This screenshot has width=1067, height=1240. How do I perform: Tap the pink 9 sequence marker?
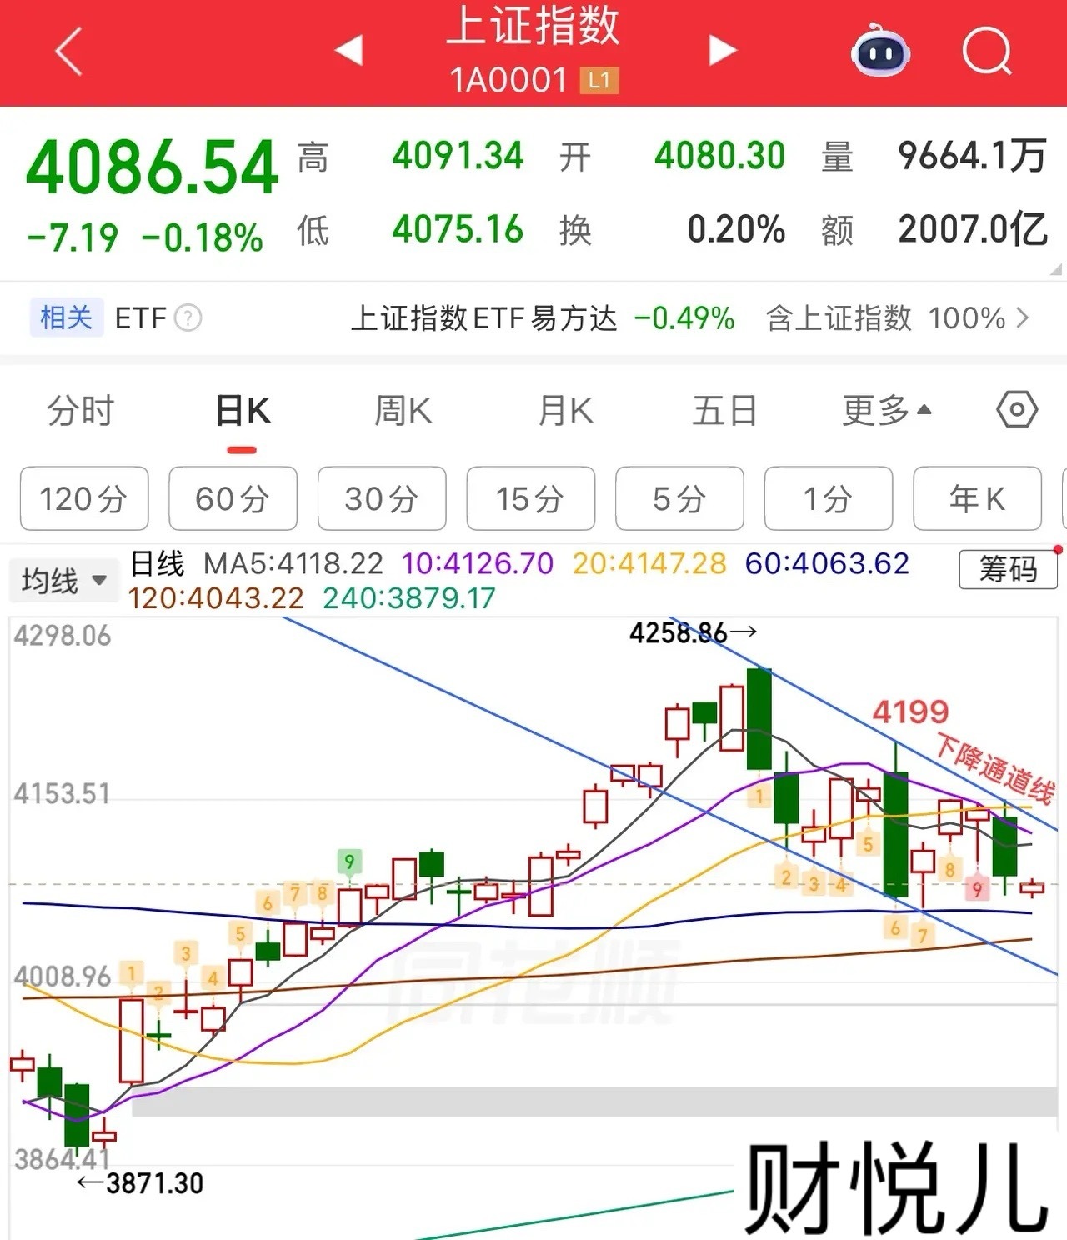(x=976, y=888)
